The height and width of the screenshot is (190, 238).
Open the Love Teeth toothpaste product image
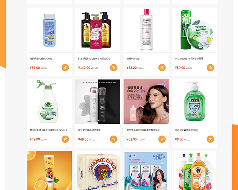[x=98, y=102]
